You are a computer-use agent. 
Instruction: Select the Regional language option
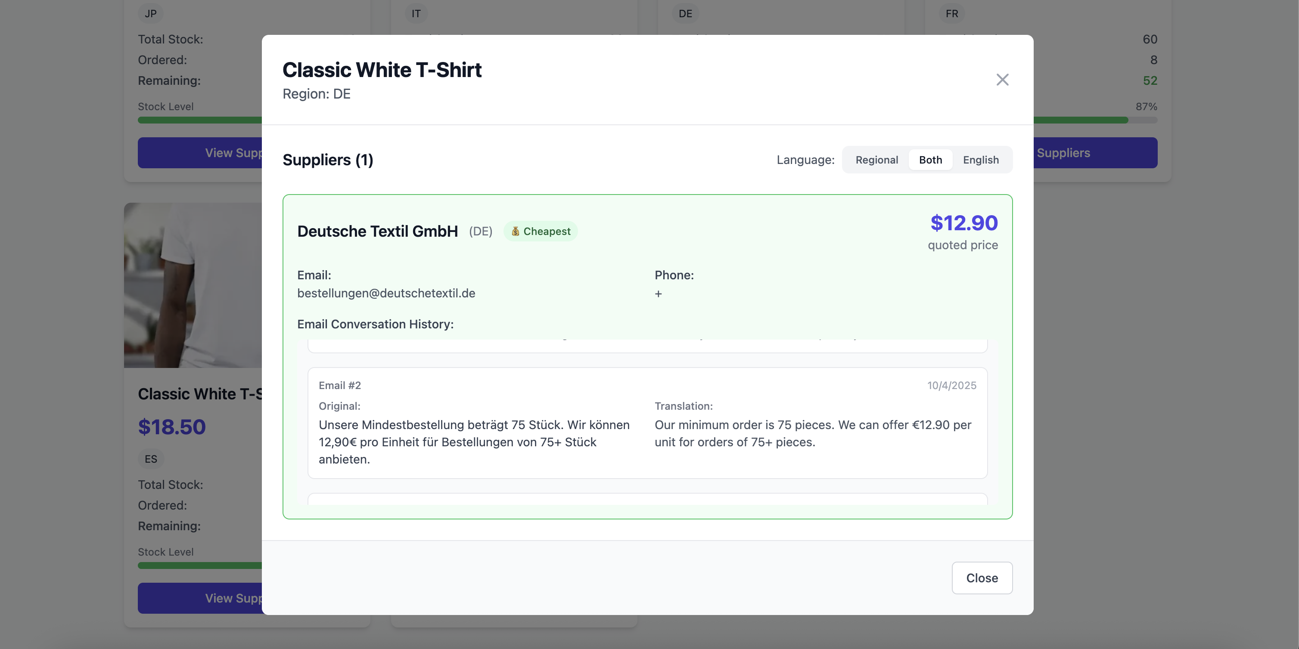point(876,160)
